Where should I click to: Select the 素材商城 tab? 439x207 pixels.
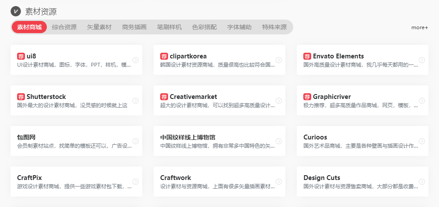(29, 27)
